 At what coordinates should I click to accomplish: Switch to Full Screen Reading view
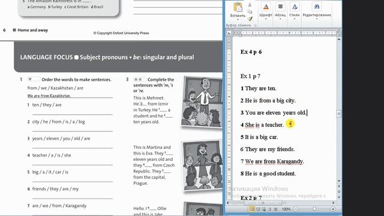pyautogui.click(x=258, y=209)
